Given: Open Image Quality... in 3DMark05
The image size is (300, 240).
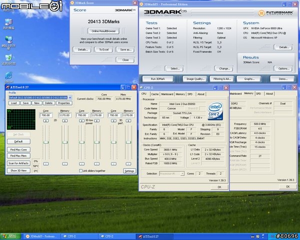Looking at the screenshot, I should pos(195,79).
